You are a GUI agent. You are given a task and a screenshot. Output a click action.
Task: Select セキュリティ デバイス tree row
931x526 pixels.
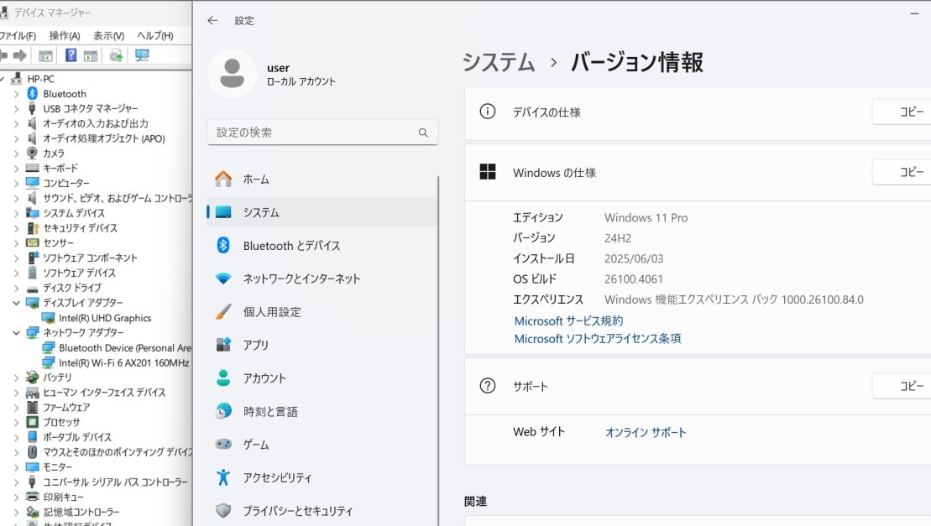tap(80, 228)
